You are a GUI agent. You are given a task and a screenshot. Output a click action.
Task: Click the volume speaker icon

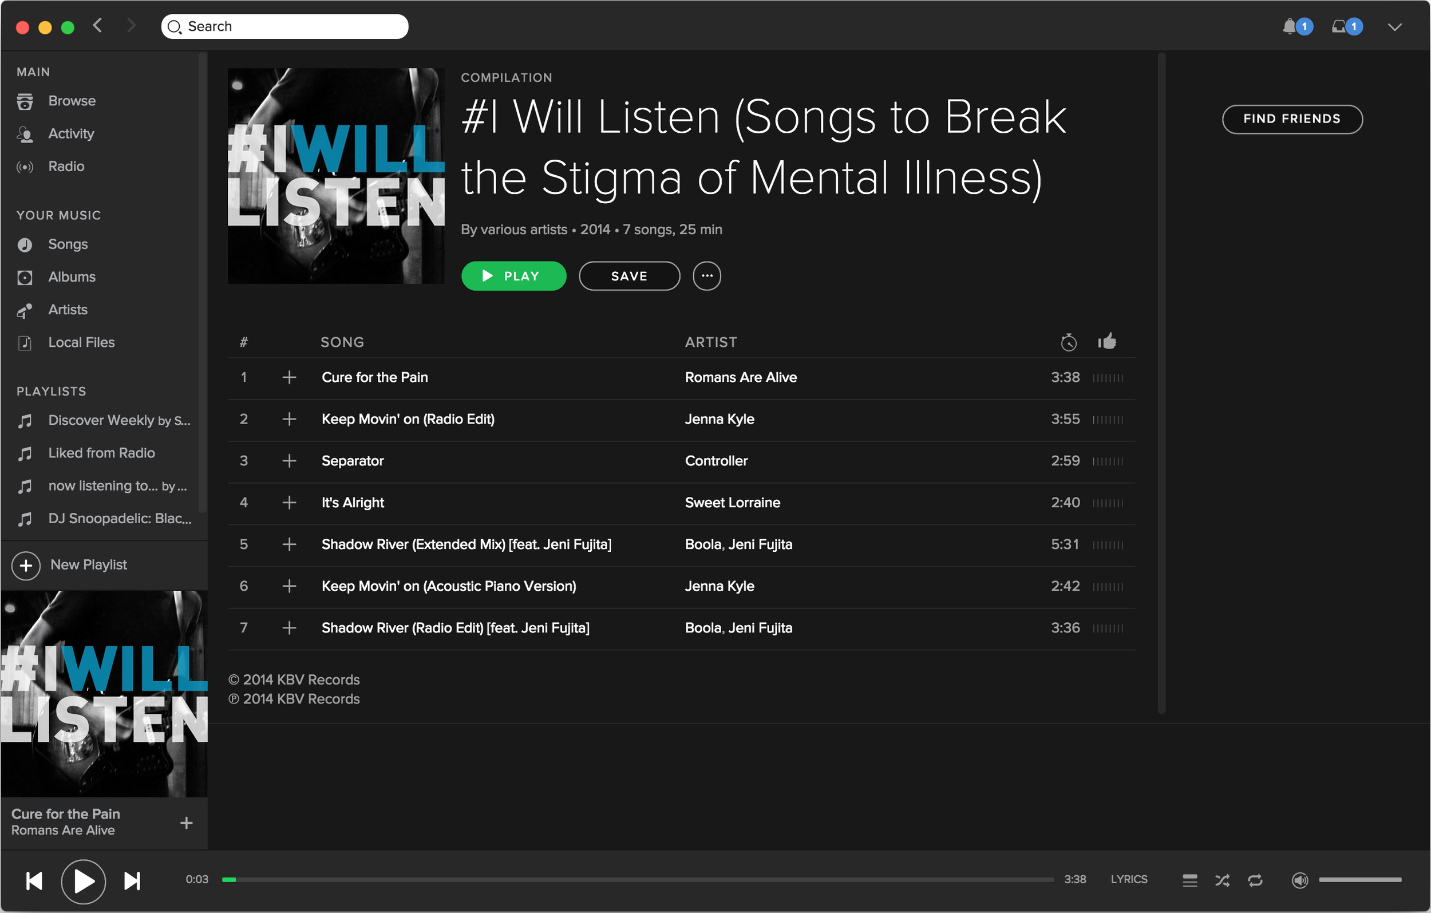click(1300, 880)
